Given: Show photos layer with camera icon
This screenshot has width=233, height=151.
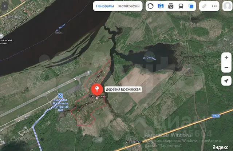Looking at the screenshot, I should pos(171,6).
